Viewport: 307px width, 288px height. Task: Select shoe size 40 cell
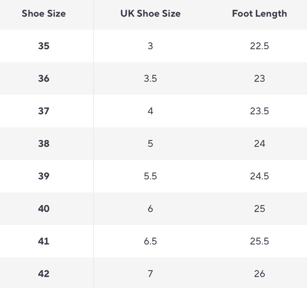(x=44, y=209)
